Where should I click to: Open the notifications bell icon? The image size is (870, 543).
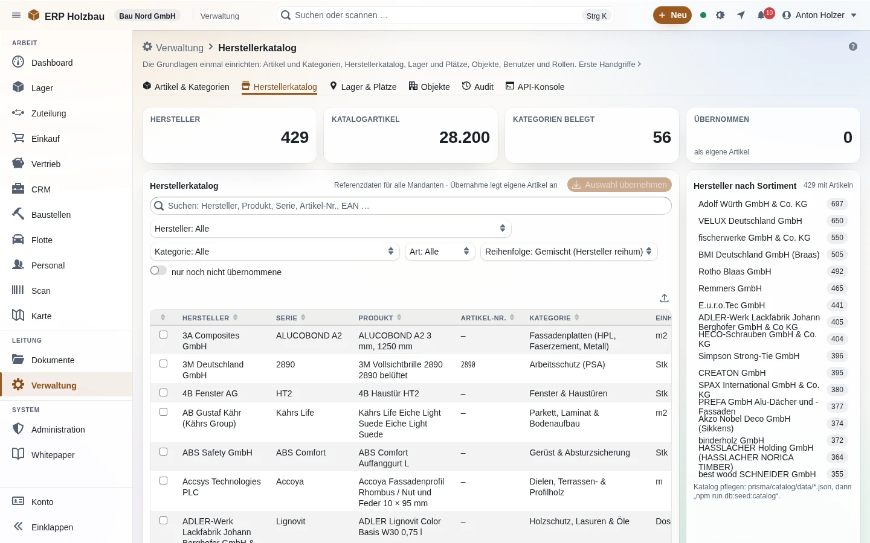(762, 15)
